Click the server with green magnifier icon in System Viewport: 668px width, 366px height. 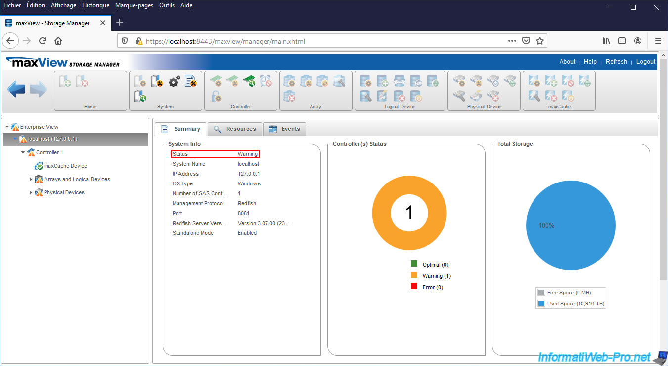point(140,96)
